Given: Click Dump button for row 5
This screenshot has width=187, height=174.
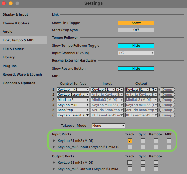Looking at the screenshot, I should [x=167, y=110].
